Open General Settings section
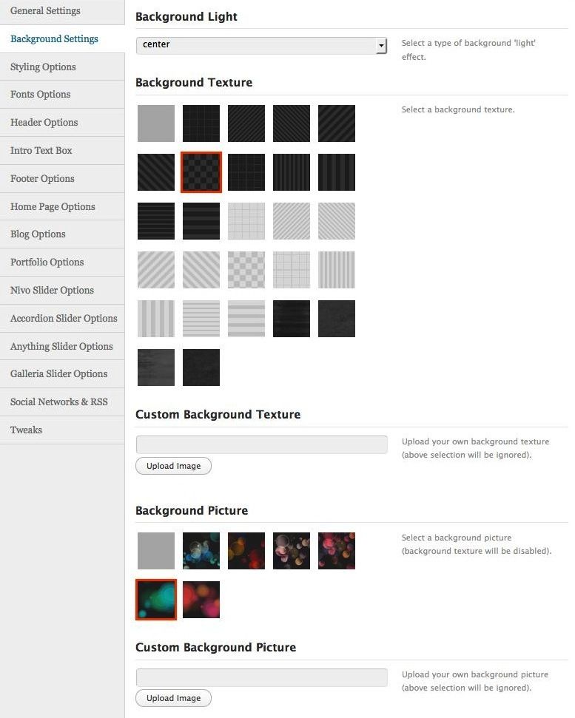The image size is (575, 718). coord(45,11)
